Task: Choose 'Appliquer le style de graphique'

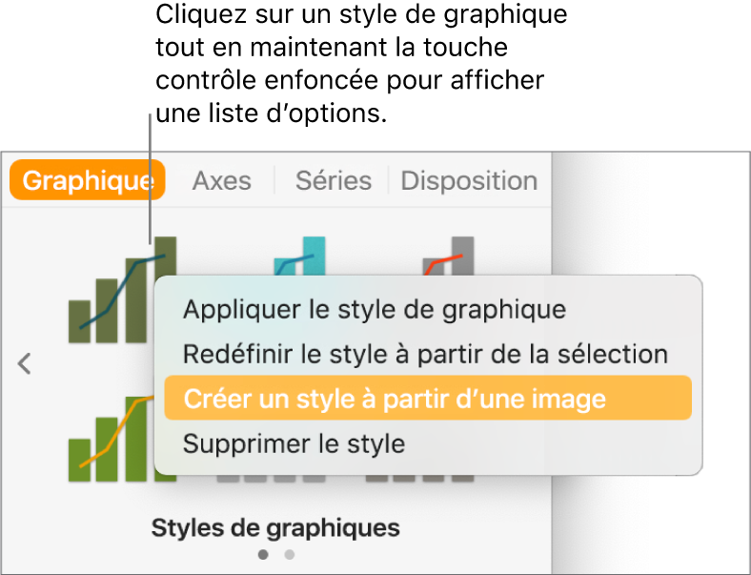Action: [x=375, y=309]
